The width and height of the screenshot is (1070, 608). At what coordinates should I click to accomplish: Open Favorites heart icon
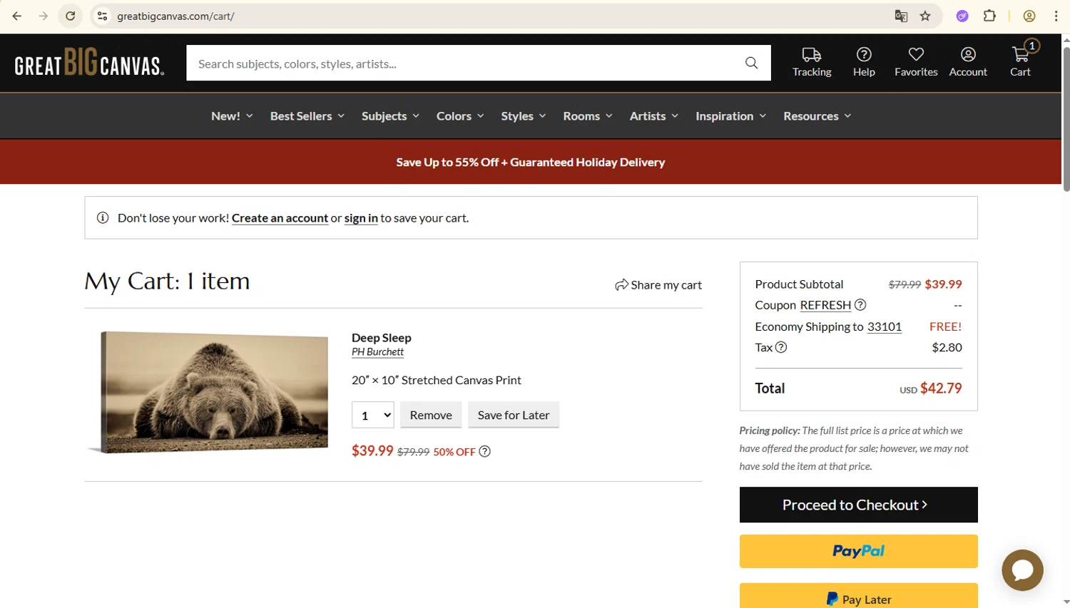[916, 55]
